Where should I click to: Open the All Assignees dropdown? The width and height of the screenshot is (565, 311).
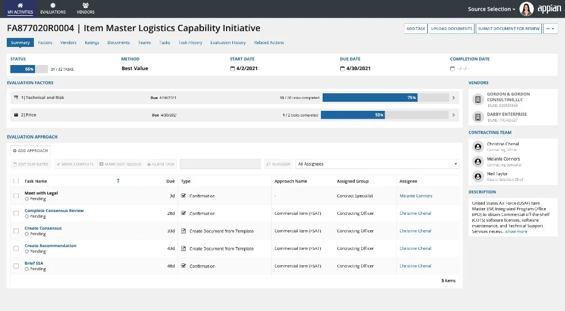point(377,164)
